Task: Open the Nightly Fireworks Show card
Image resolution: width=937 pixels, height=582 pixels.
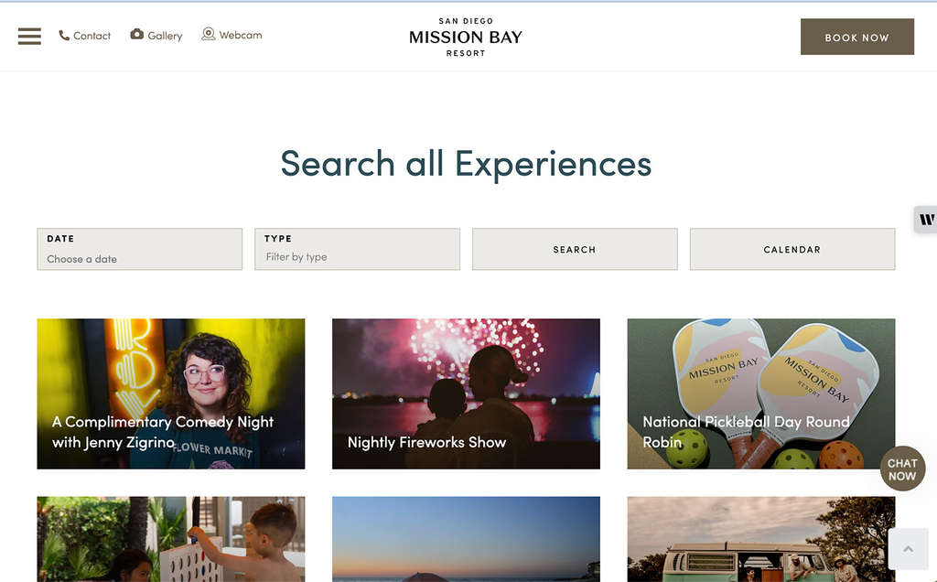Action: 466,393
